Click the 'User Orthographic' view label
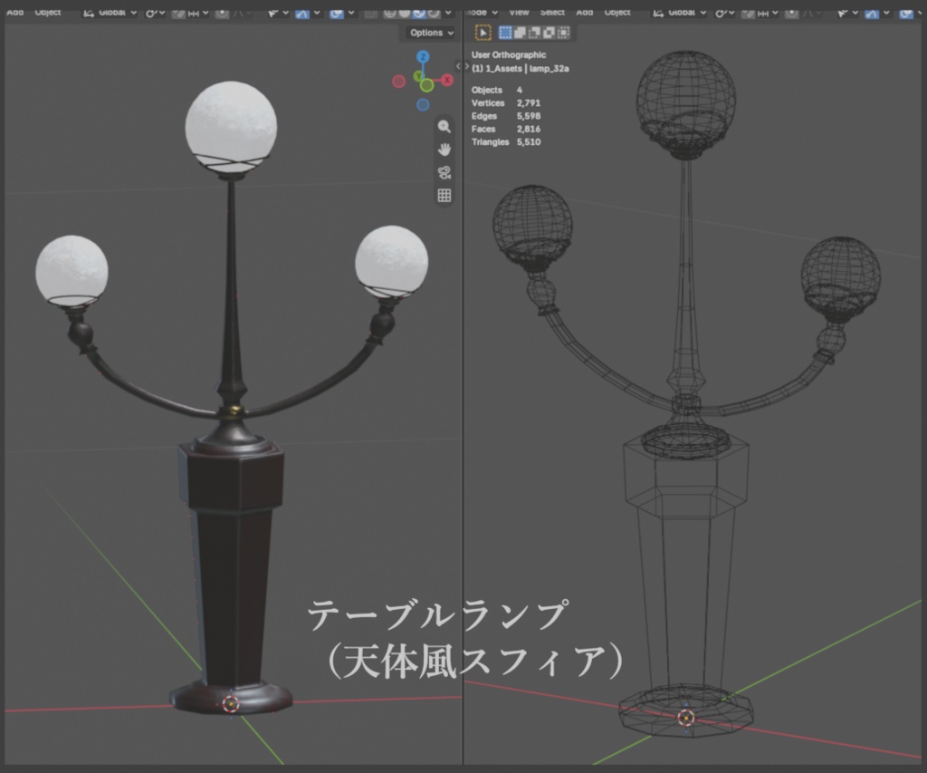 (x=509, y=55)
